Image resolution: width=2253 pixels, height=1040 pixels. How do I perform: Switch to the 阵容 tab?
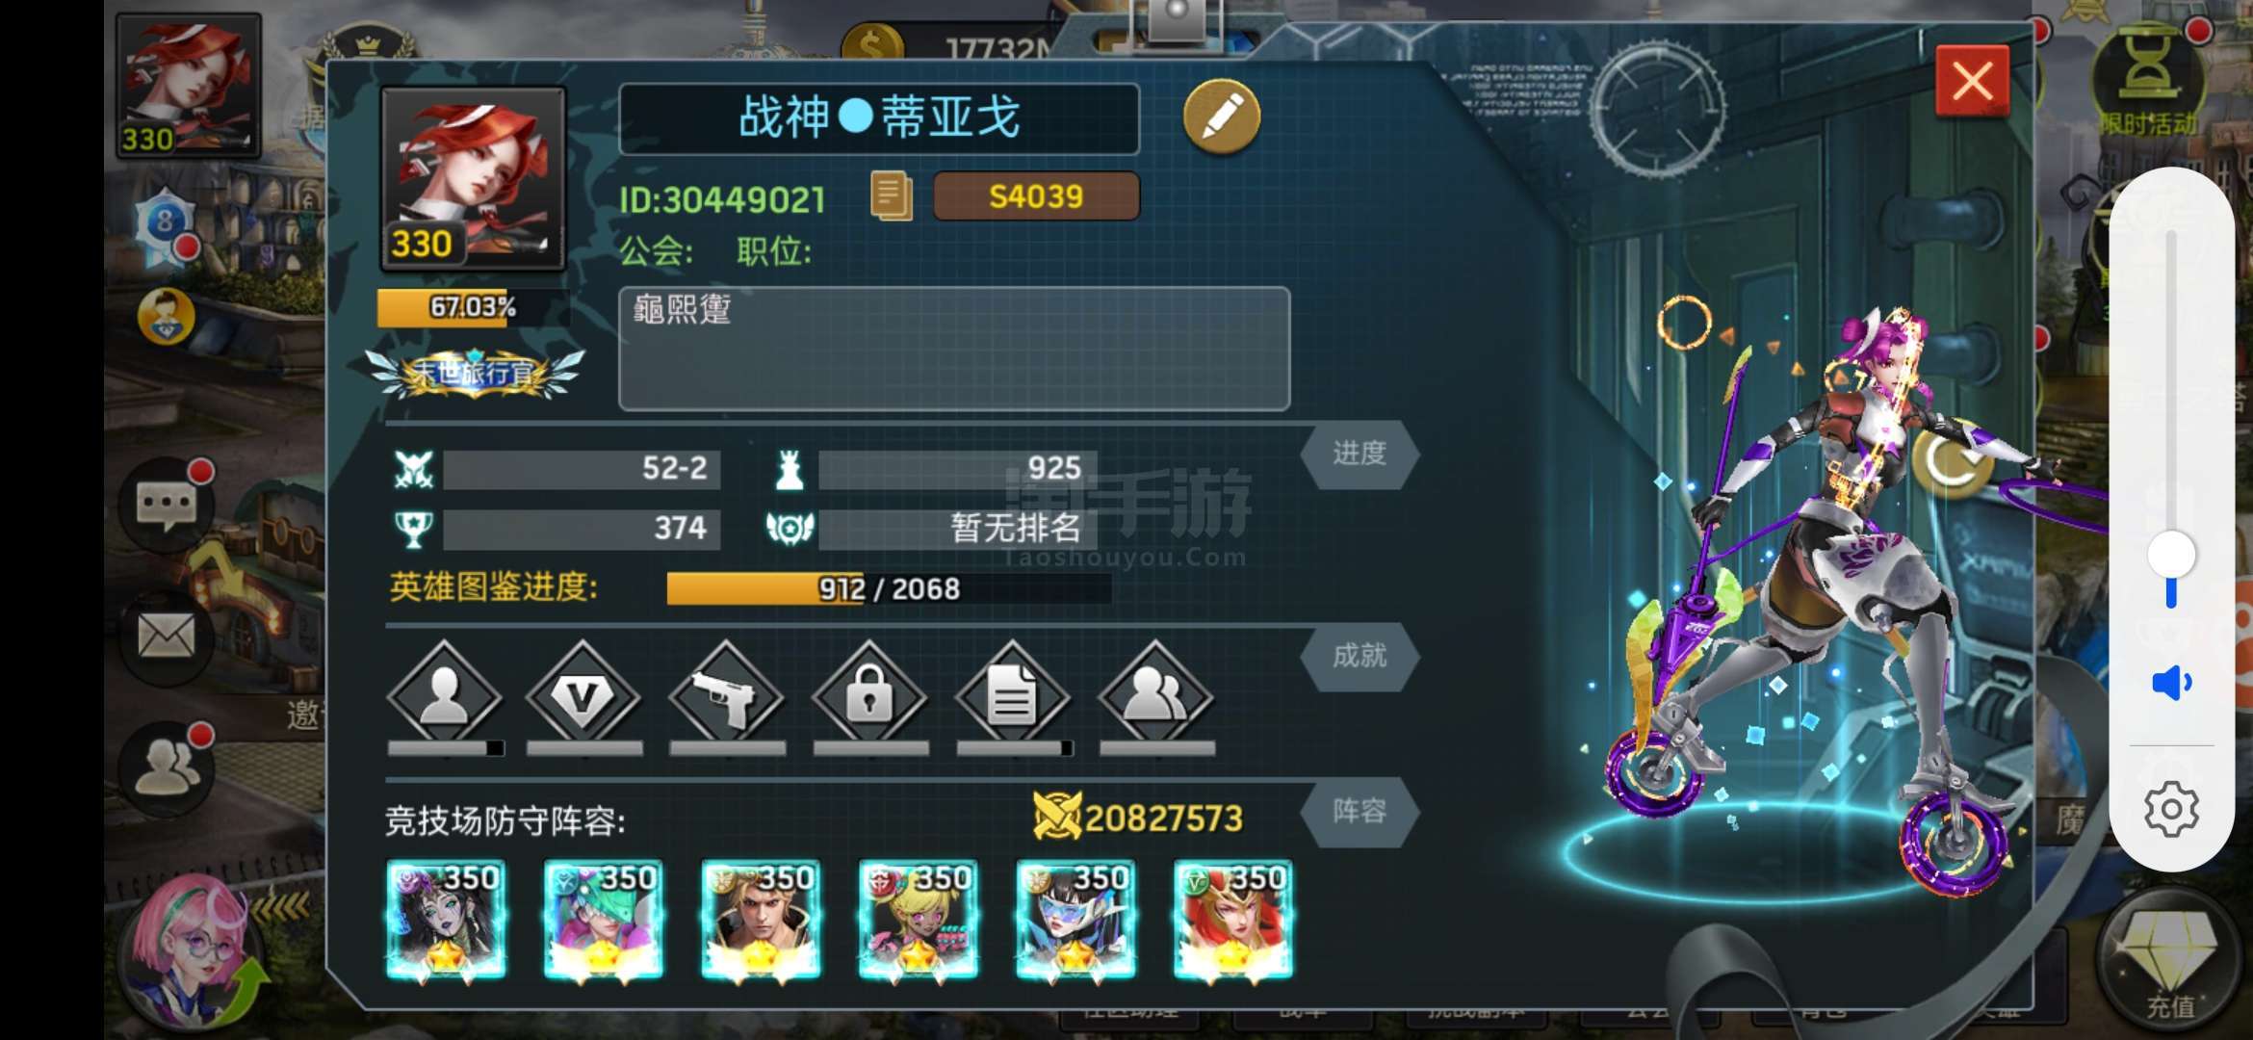[1360, 812]
